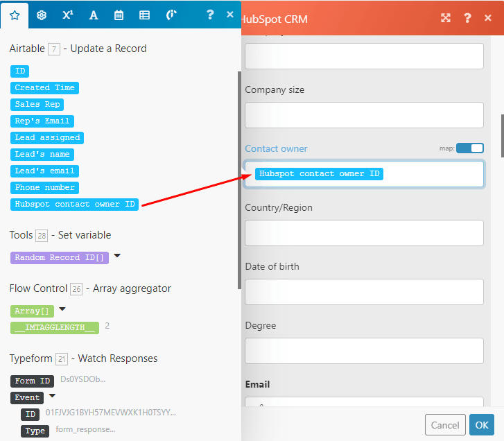Expand the Array[] aggregator item

[x=62, y=309]
